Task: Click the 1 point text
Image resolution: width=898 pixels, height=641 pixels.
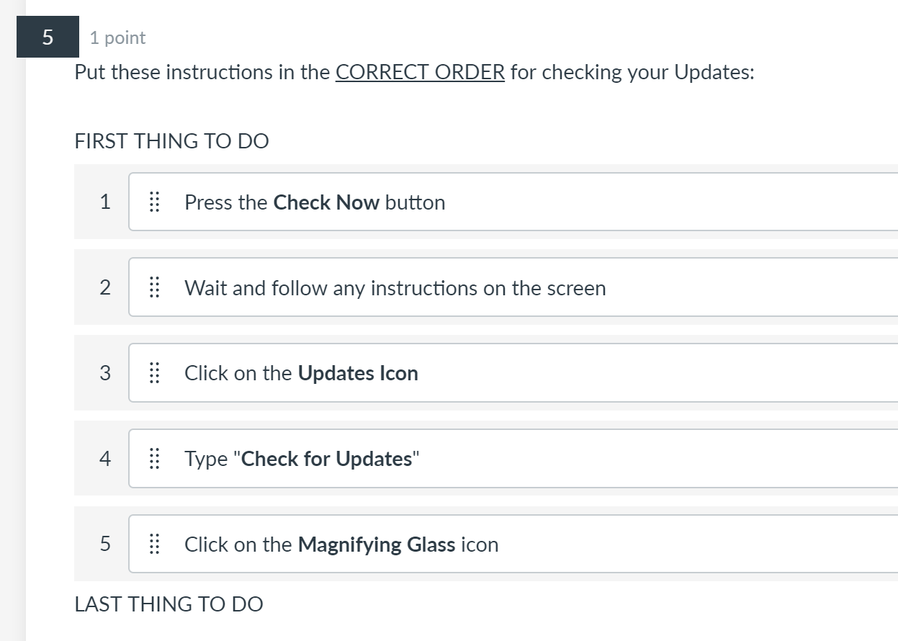Action: coord(117,38)
